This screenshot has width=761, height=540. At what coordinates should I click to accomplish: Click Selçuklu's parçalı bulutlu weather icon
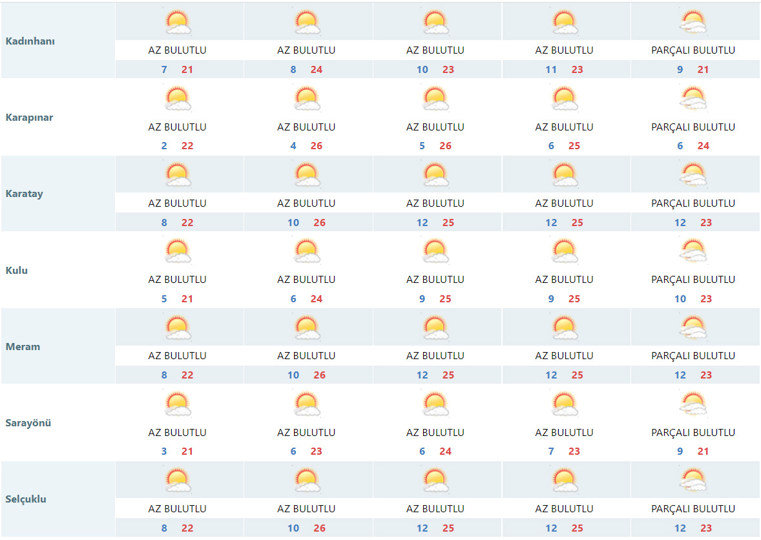[693, 481]
